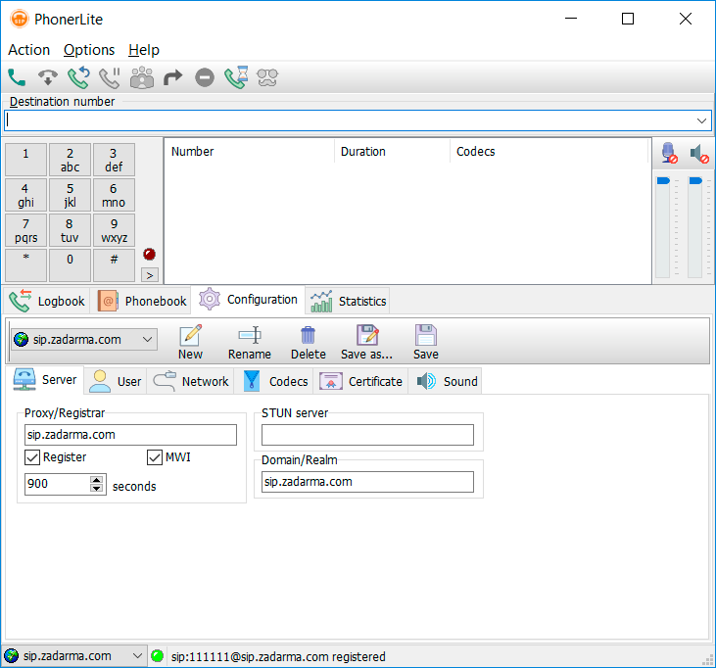
Task: Select the Server sub-tab
Action: (45, 380)
